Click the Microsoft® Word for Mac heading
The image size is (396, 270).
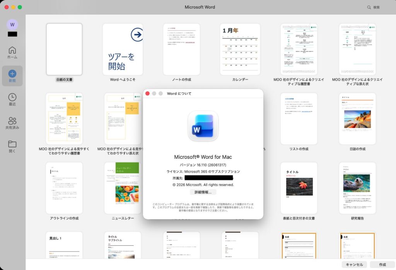click(203, 157)
